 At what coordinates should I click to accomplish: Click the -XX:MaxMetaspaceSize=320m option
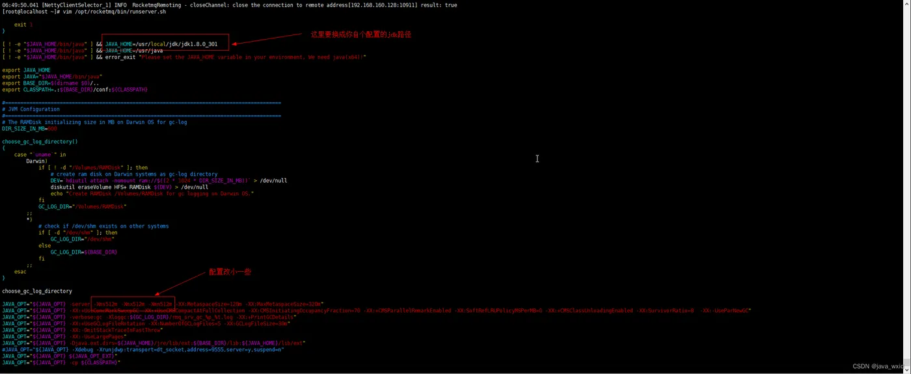click(x=284, y=304)
